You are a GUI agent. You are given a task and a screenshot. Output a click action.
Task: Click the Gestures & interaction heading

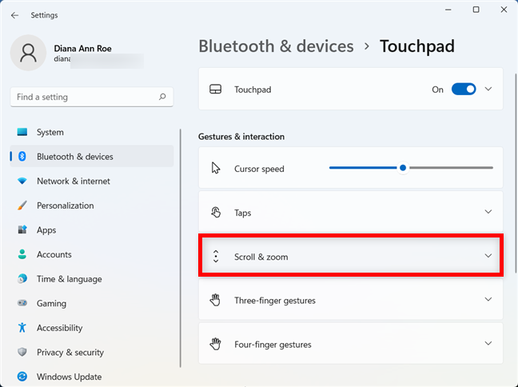[241, 137]
